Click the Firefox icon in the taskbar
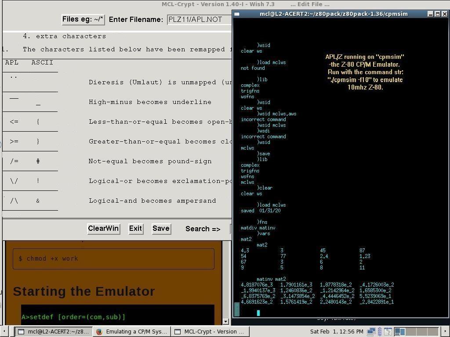450x337 pixels. [x=99, y=332]
